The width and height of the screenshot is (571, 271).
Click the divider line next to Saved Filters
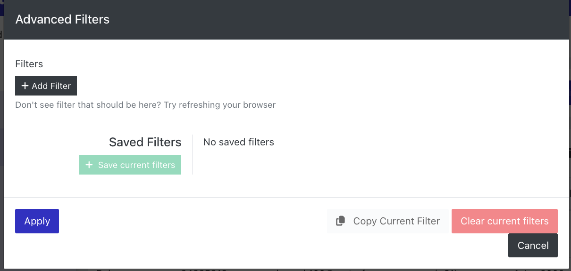tap(192, 154)
